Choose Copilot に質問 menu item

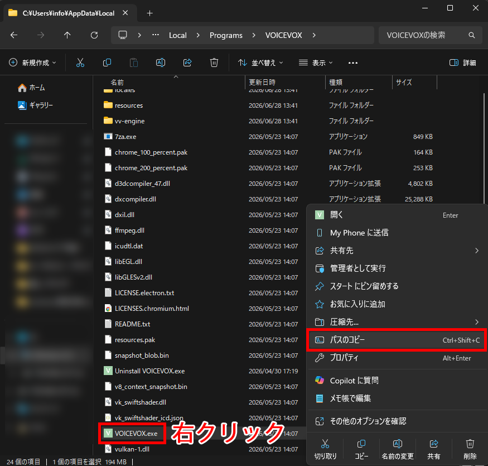click(x=397, y=381)
